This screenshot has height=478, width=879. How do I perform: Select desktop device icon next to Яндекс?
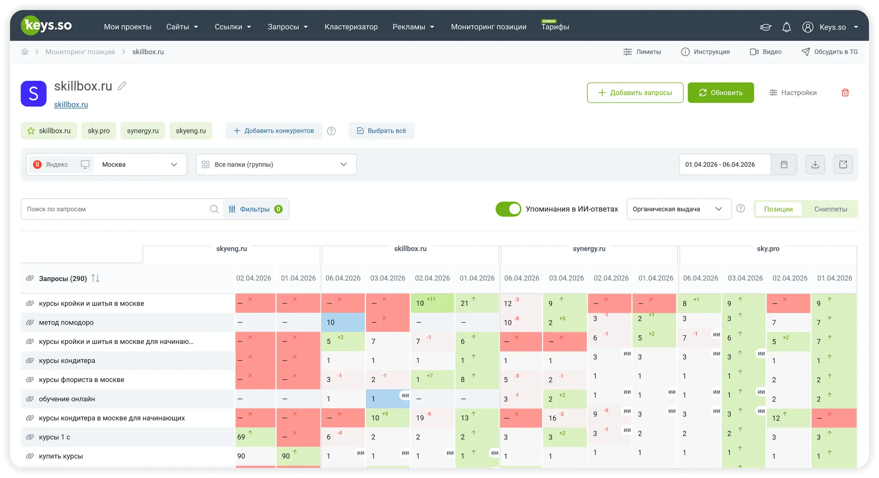coord(85,164)
